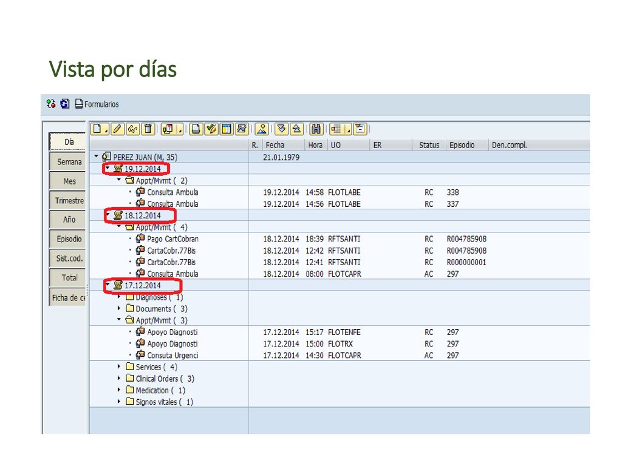Expand the Documents (3) folder
This screenshot has width=622, height=466.
(x=119, y=308)
